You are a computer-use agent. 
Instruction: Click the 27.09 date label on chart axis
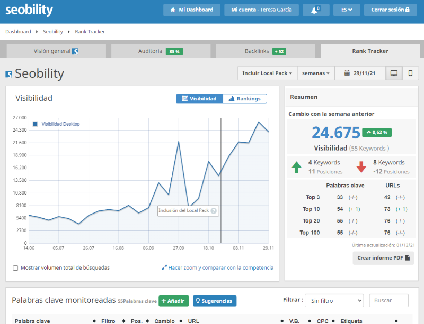pyautogui.click(x=179, y=248)
